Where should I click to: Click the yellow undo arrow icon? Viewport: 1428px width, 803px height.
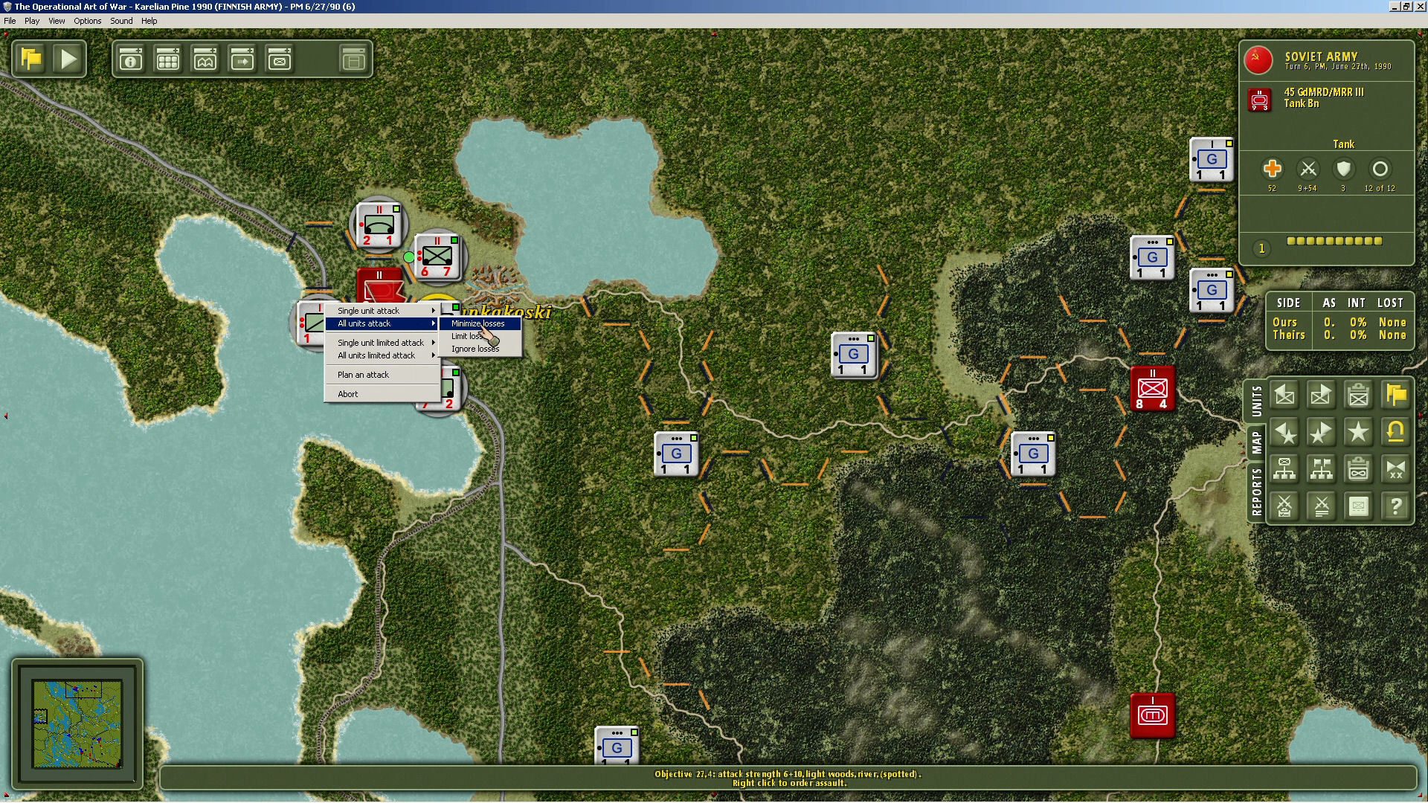(x=1395, y=433)
